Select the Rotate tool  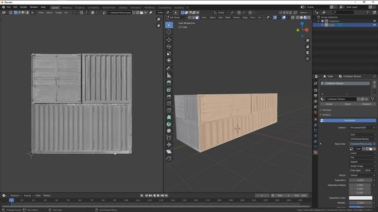point(169,47)
